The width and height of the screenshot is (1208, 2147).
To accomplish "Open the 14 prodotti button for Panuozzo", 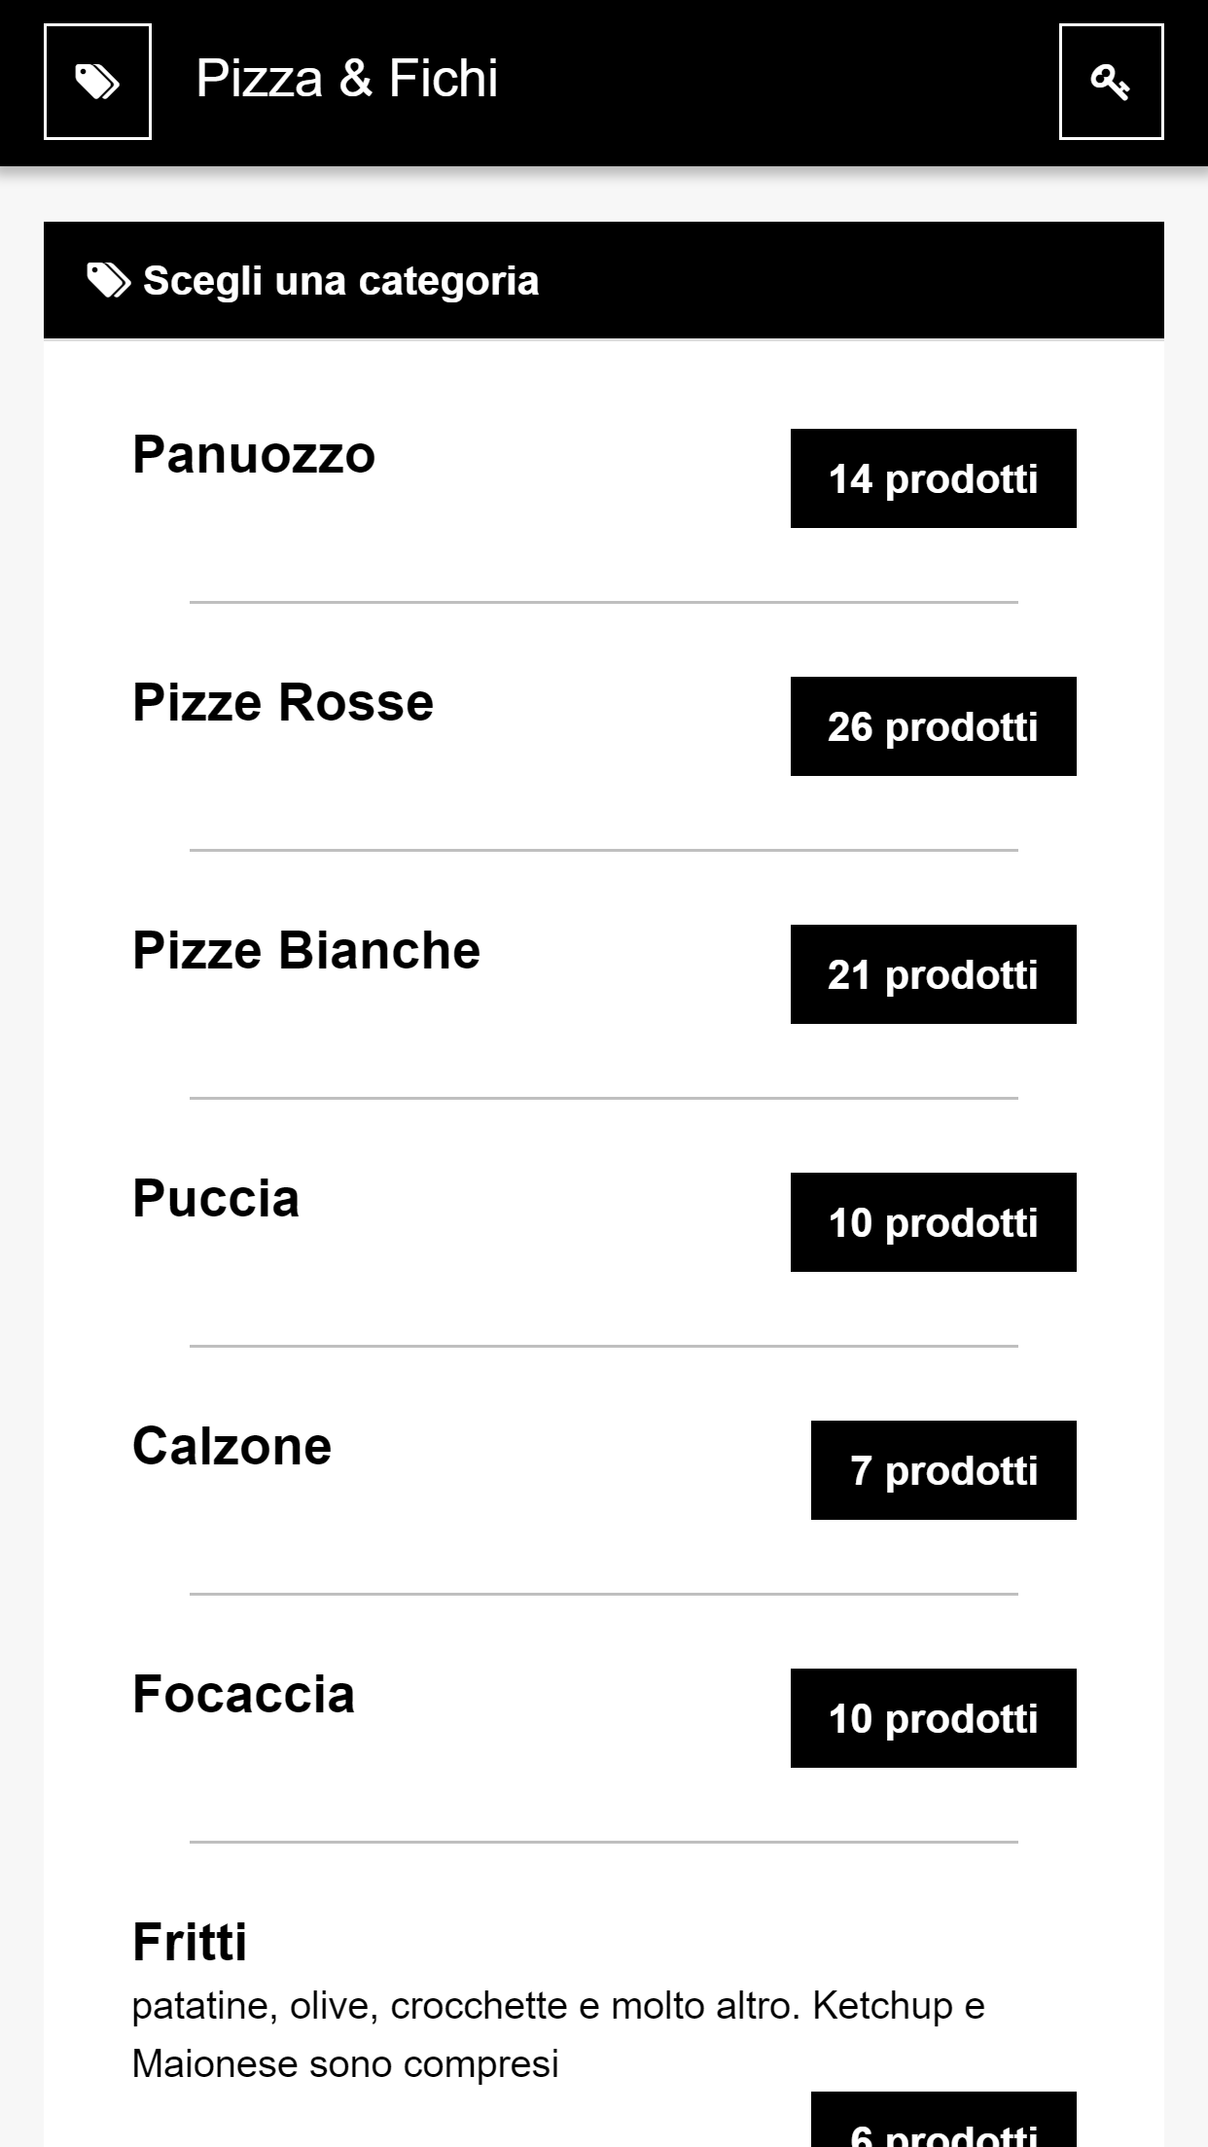I will coord(933,478).
